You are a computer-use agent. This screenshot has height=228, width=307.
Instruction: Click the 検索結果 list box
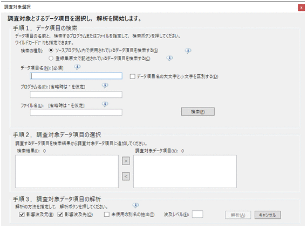click(67, 172)
